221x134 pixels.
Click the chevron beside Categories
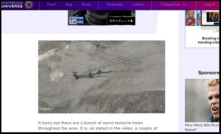[185, 4]
